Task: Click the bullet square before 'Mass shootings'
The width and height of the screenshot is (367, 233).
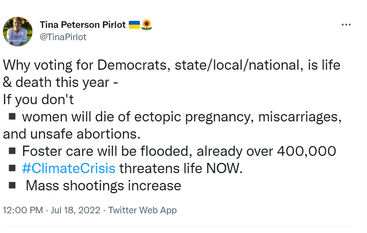Action: coord(12,185)
